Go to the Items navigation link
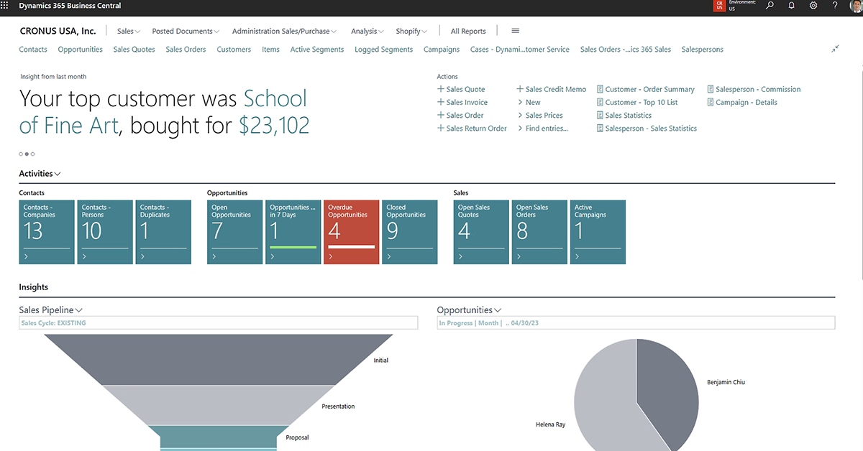This screenshot has width=863, height=451. (270, 50)
